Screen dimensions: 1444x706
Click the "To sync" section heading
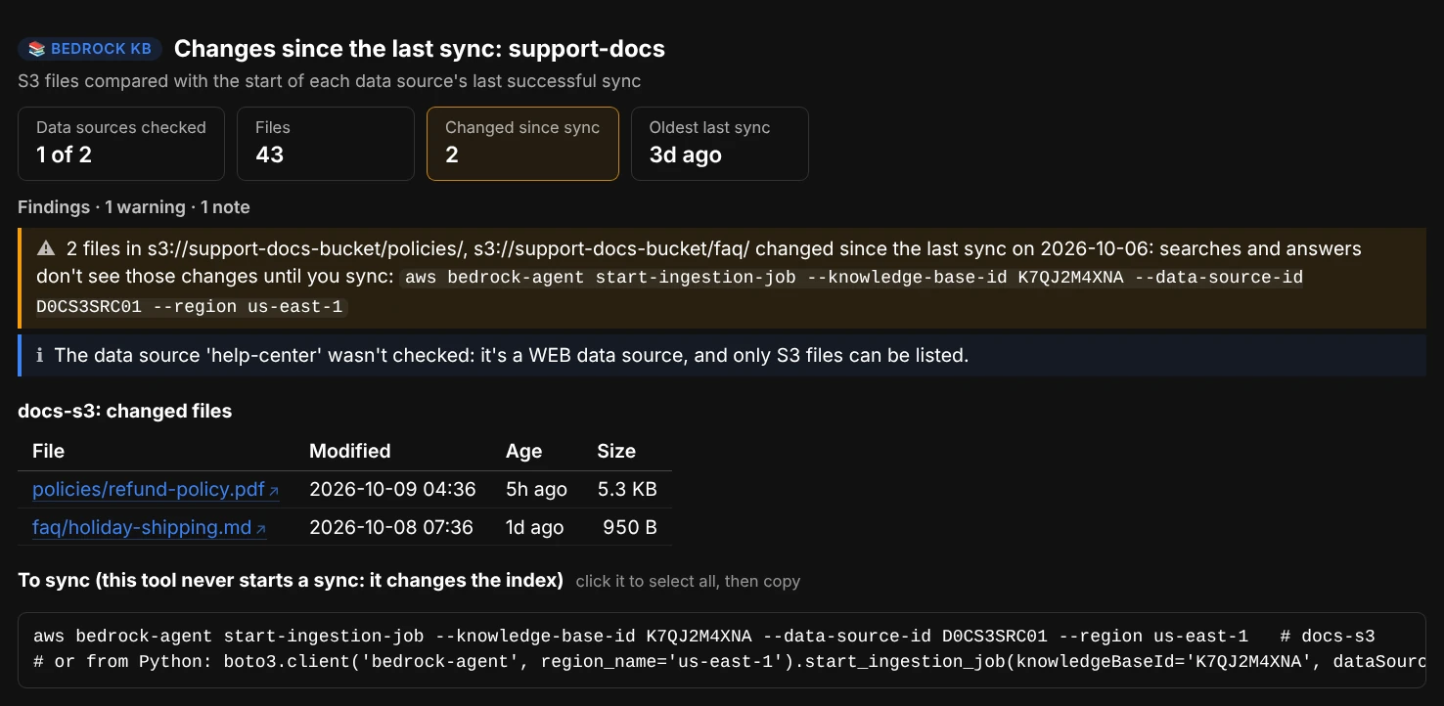pos(291,581)
